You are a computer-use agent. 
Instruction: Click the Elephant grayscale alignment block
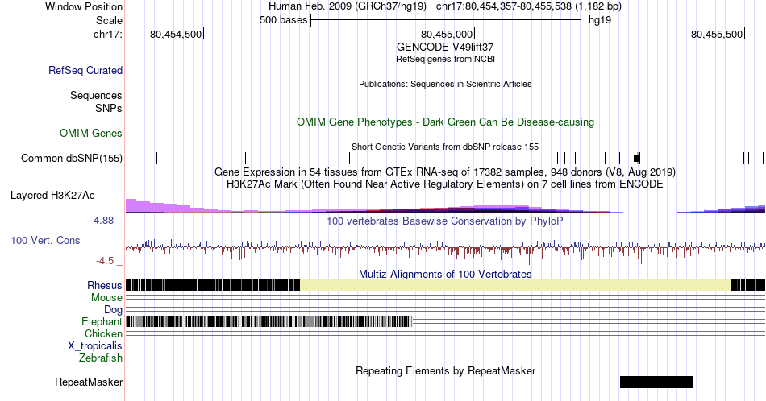(269, 321)
